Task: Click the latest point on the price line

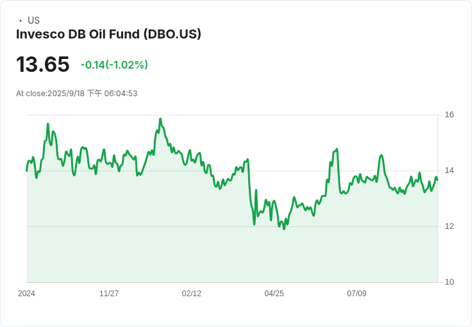Action: coord(437,179)
